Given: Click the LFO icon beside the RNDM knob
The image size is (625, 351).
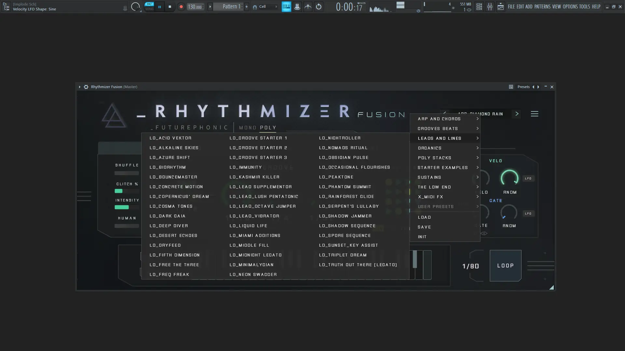Looking at the screenshot, I should click(528, 178).
